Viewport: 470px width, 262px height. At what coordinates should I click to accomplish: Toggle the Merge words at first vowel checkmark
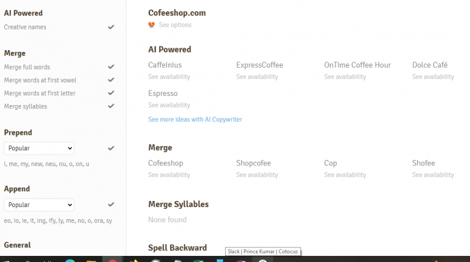coord(111,80)
